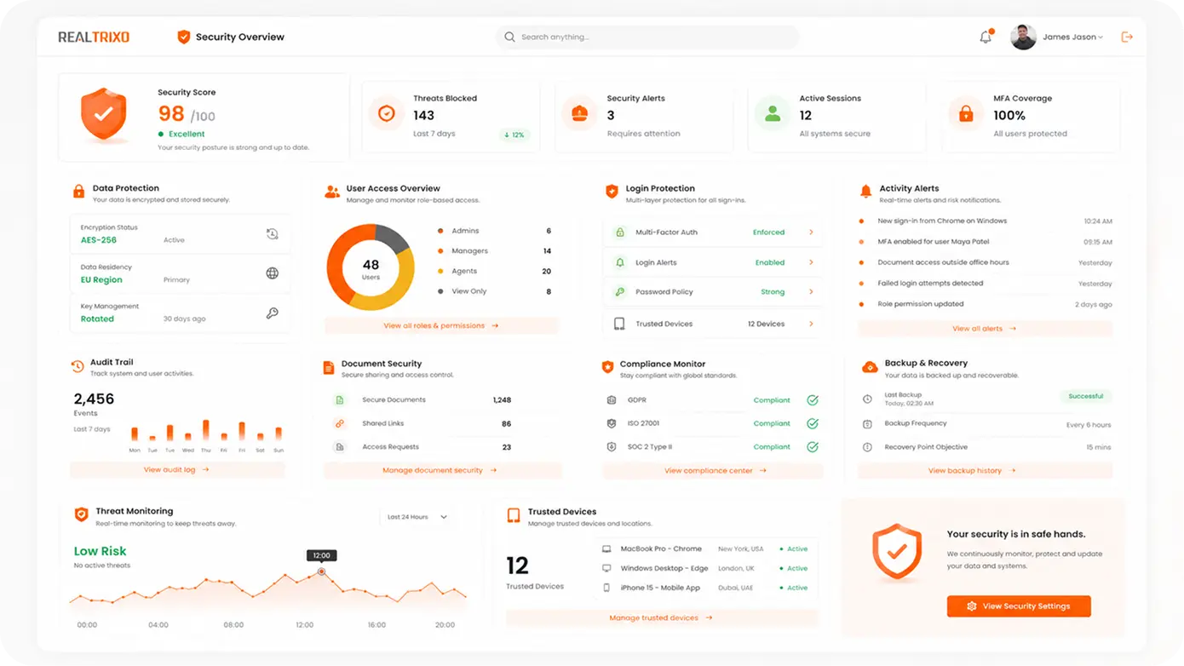Click the MFA Coverage lock icon
The height and width of the screenshot is (666, 1184).
[x=966, y=113]
